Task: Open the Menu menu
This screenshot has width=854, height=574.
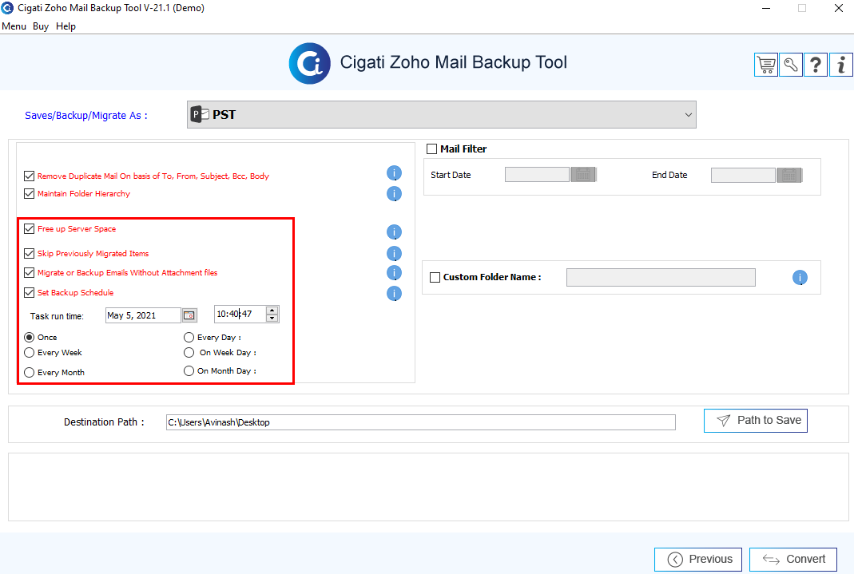Action: coord(14,26)
